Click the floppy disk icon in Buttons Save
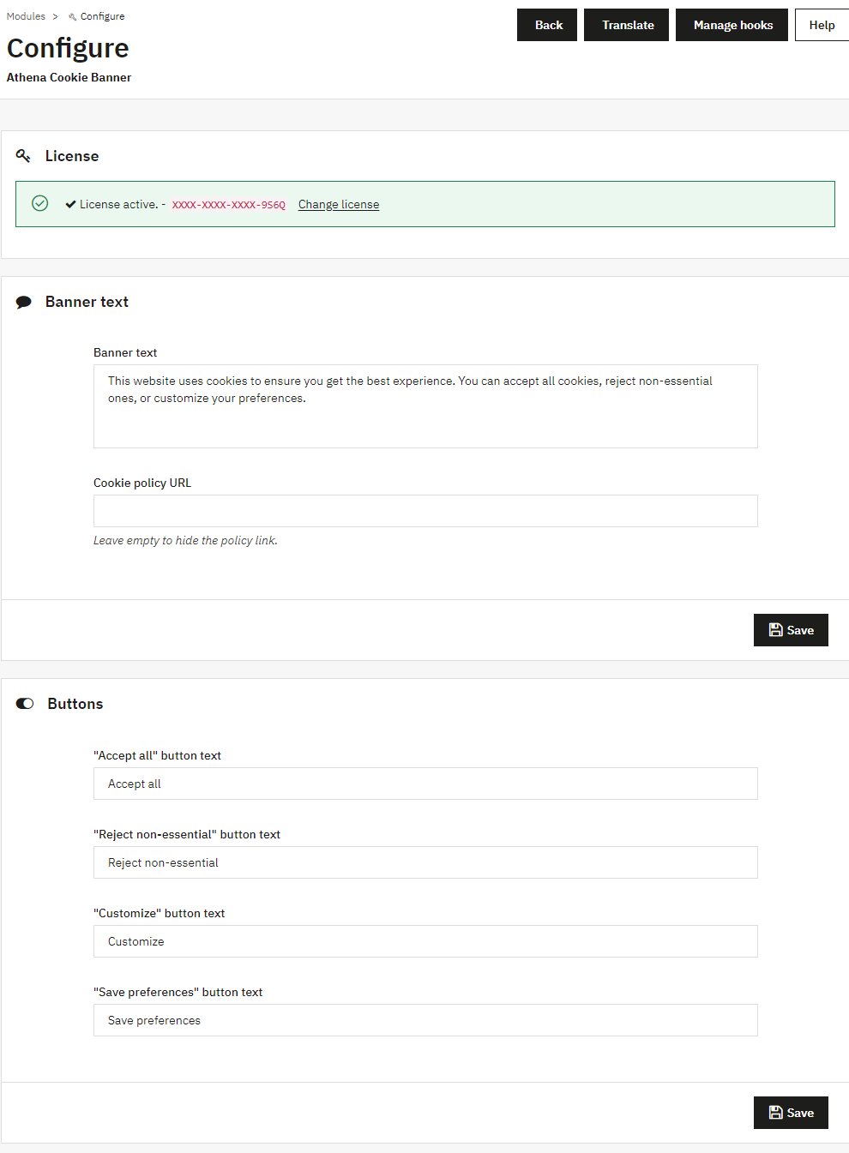Image resolution: width=849 pixels, height=1153 pixels. (775, 1113)
